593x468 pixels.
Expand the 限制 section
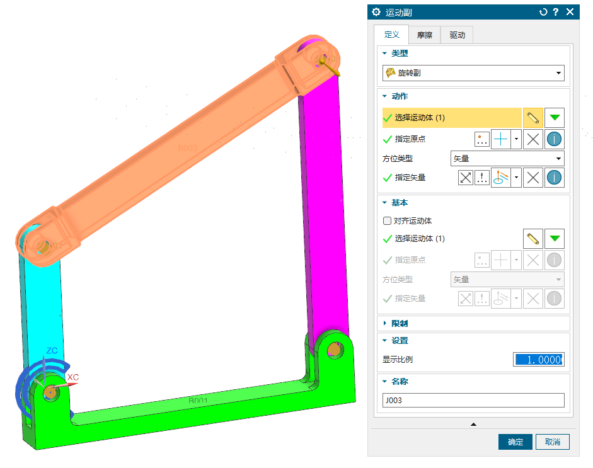pos(400,324)
